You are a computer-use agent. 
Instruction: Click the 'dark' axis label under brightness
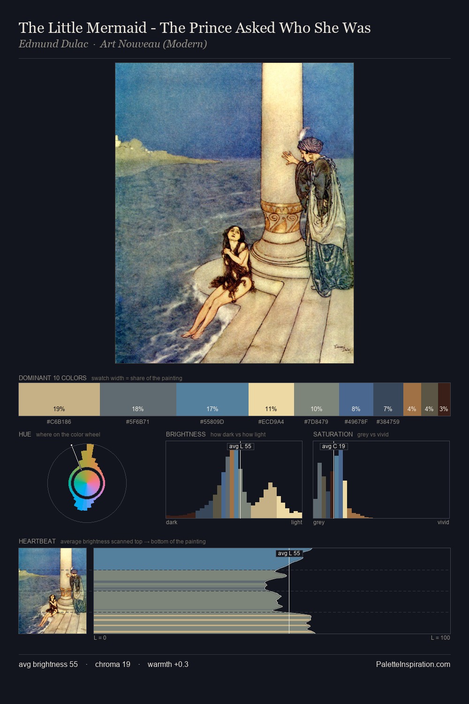(x=172, y=522)
